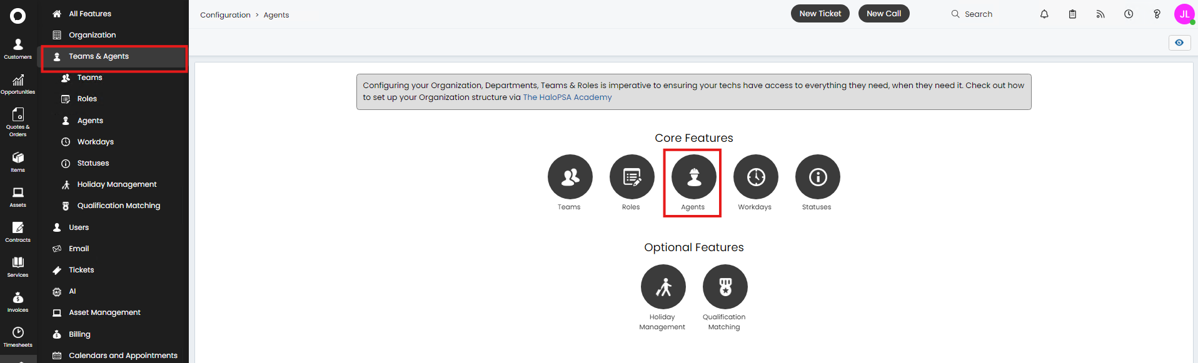Viewport: 1198px width, 363px height.
Task: Select Workdays in the sidebar menu
Action: pyautogui.click(x=95, y=142)
